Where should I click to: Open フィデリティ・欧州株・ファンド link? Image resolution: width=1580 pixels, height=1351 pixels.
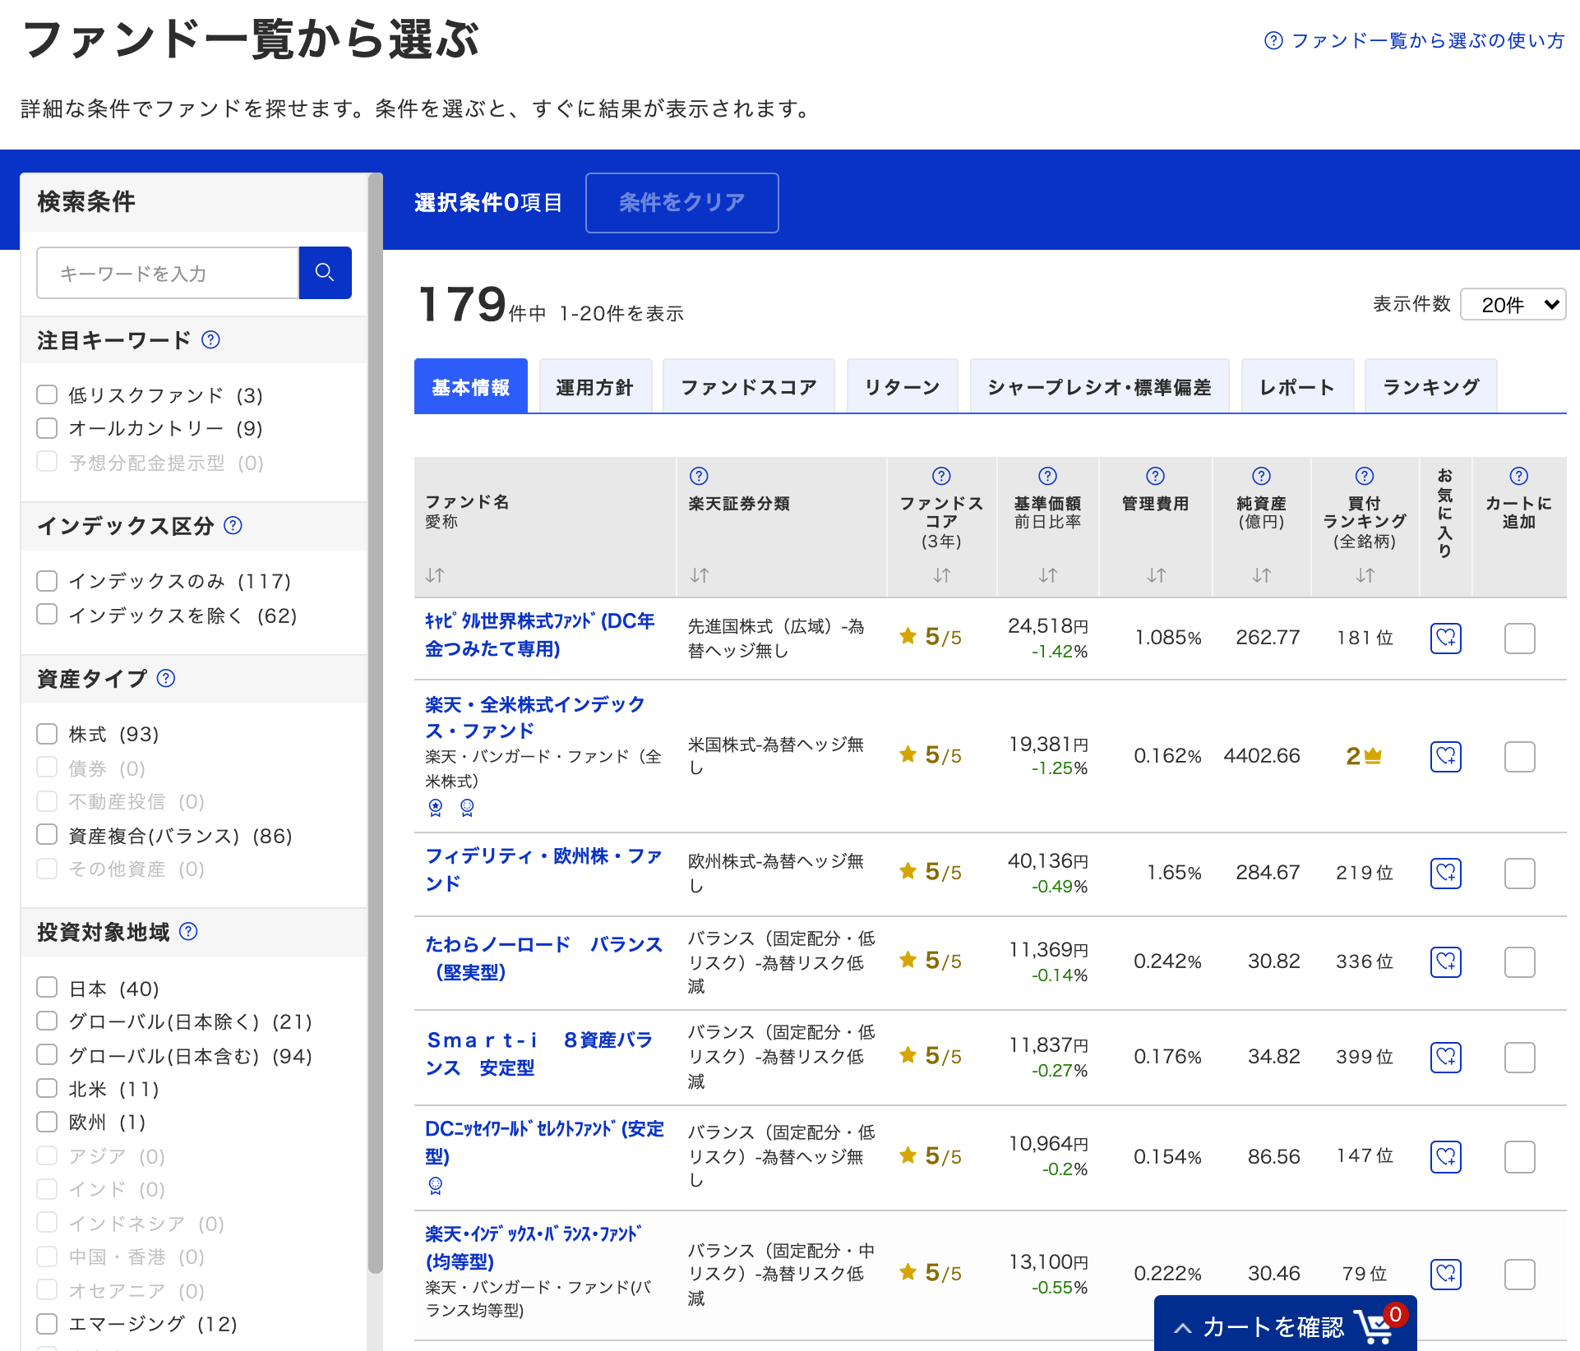[543, 869]
